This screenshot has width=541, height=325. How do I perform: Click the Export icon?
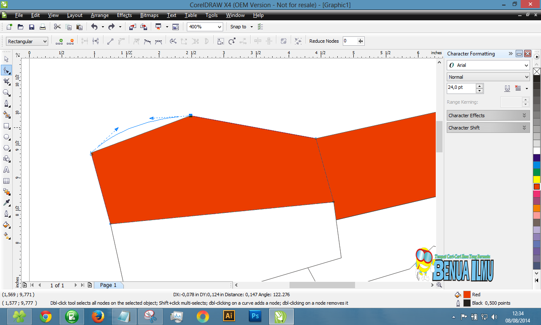[144, 27]
